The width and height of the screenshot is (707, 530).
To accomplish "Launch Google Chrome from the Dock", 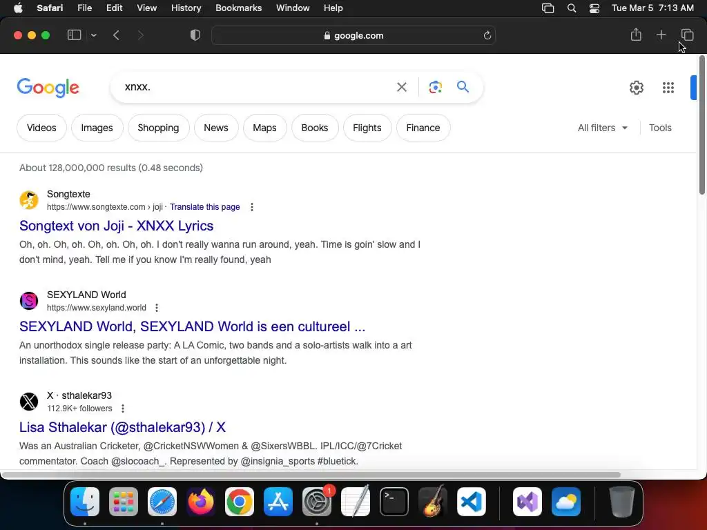I will point(240,502).
